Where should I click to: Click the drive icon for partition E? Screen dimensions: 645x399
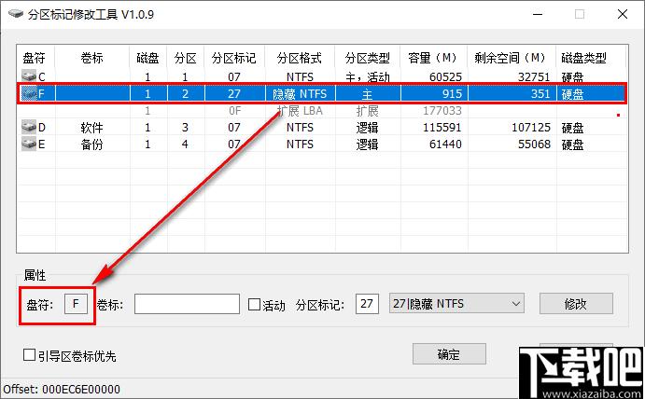click(x=29, y=144)
